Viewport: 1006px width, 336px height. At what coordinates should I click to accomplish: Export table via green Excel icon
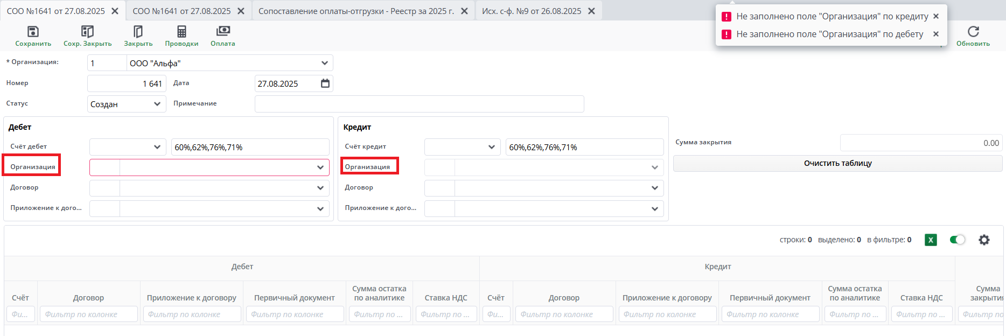(931, 240)
